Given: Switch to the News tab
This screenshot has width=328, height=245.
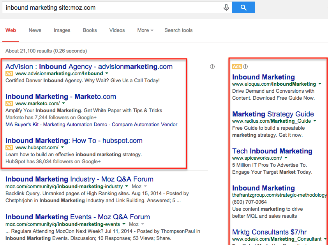Looking at the screenshot, I should coord(35,30).
